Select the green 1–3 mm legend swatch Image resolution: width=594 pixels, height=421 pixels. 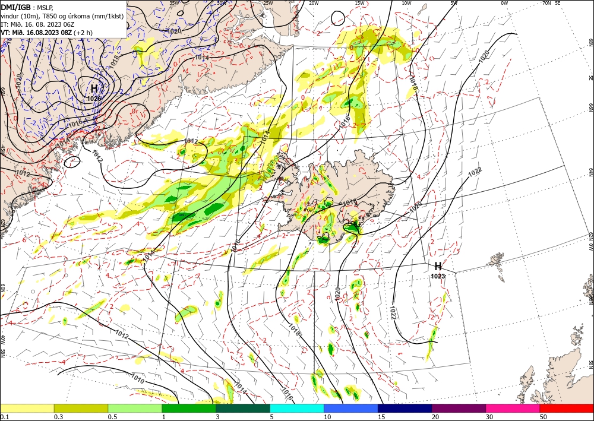click(x=189, y=408)
